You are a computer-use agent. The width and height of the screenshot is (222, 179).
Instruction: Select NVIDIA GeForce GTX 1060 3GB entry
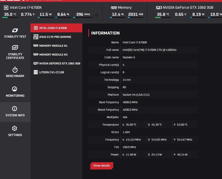[56, 63]
